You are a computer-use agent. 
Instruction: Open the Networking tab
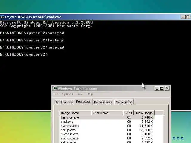pos(124,102)
